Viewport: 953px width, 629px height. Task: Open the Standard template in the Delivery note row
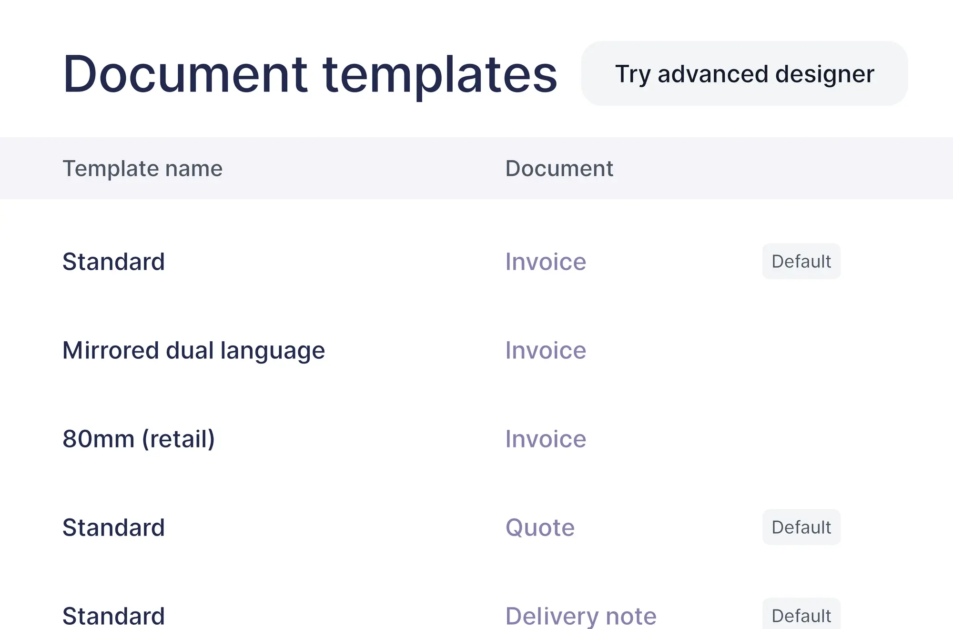click(x=113, y=616)
